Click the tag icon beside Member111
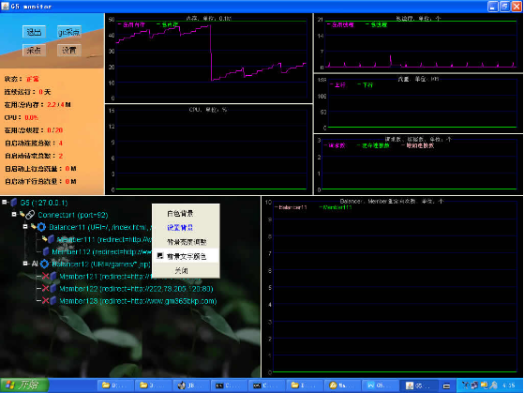 tap(44, 238)
